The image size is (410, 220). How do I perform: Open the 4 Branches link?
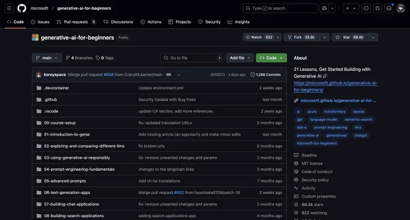tap(79, 58)
